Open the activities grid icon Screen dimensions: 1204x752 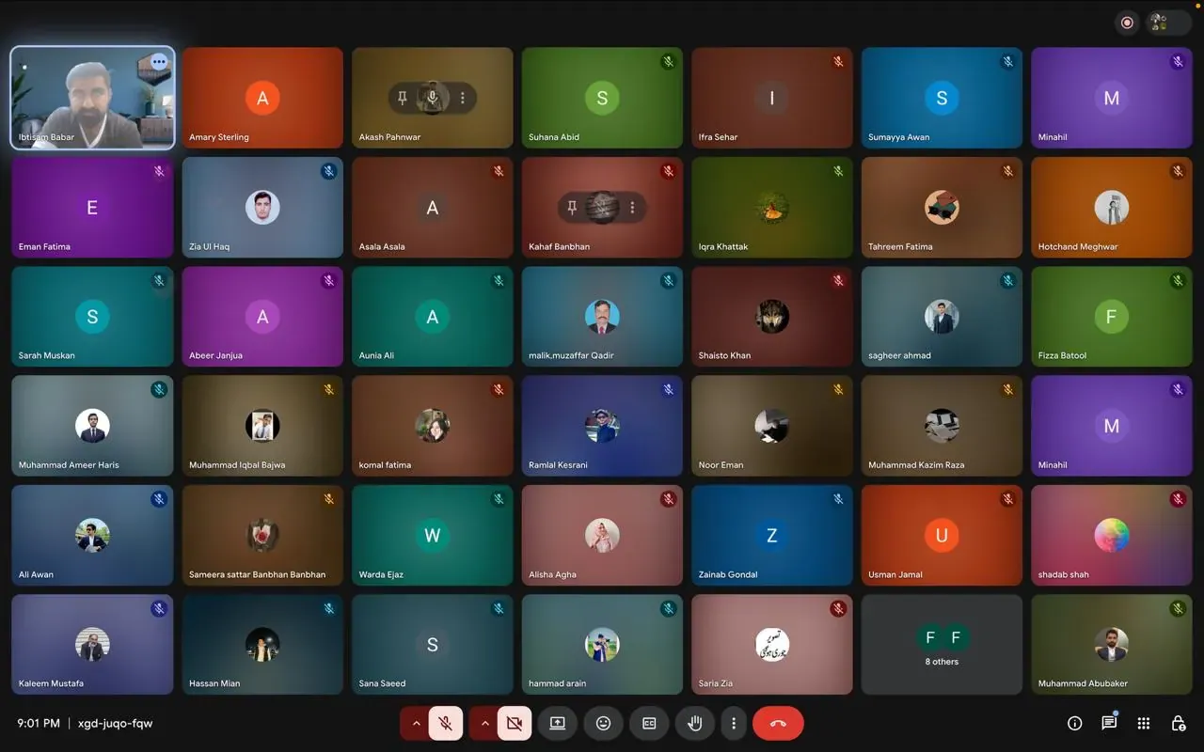click(x=1144, y=723)
